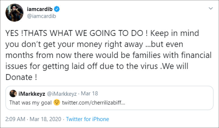This screenshot has width=219, height=128.
Task: Click 'YES !THATS WHAT WE GOING TO DO' text
Action: 75,33
